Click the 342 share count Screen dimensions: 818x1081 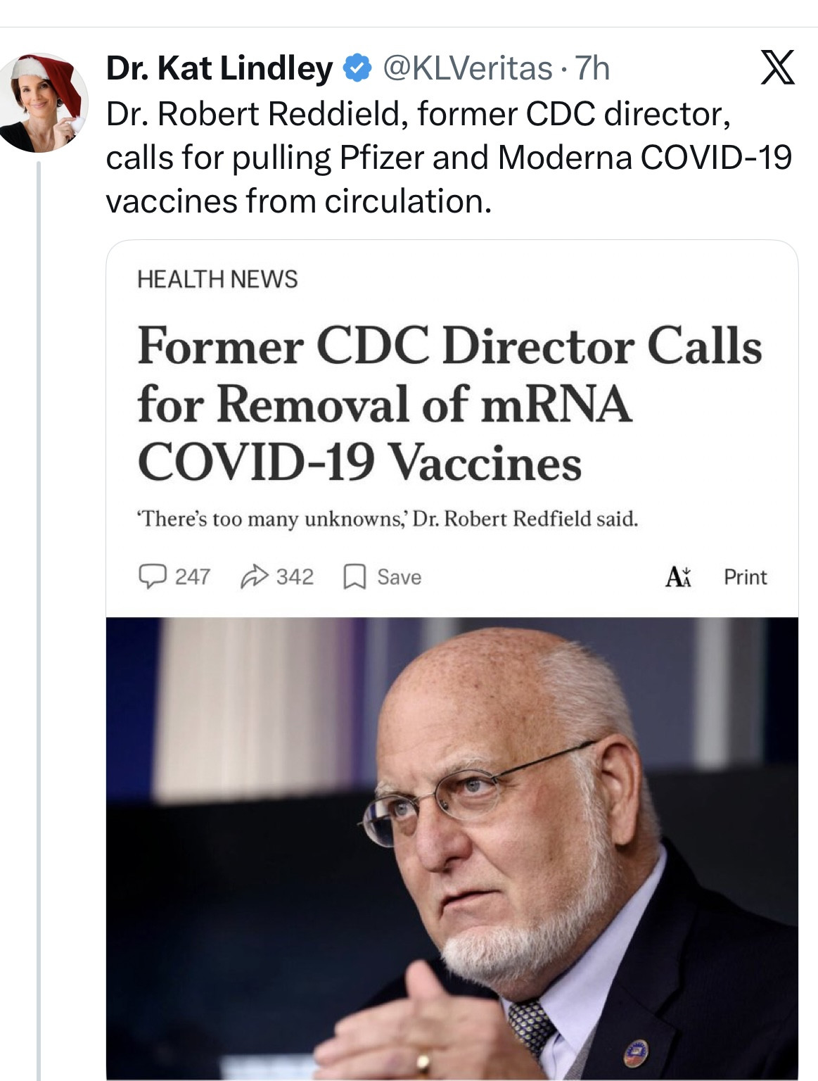point(294,577)
